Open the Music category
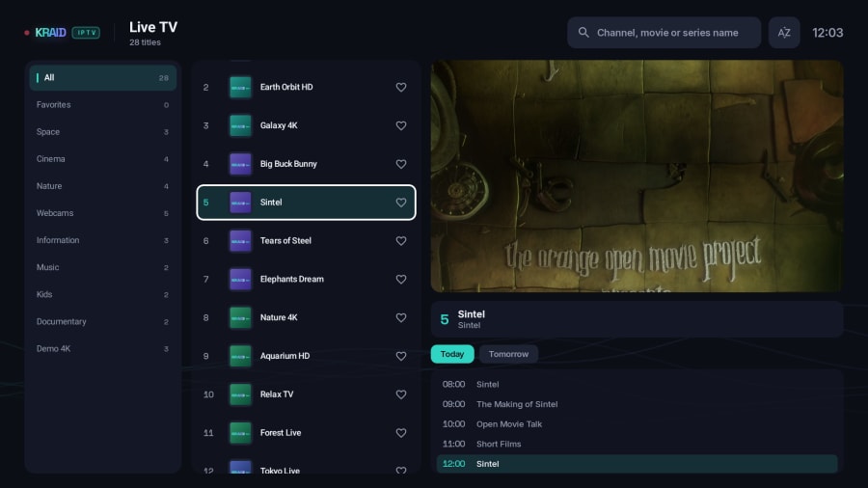The width and height of the screenshot is (868, 488). tap(103, 267)
